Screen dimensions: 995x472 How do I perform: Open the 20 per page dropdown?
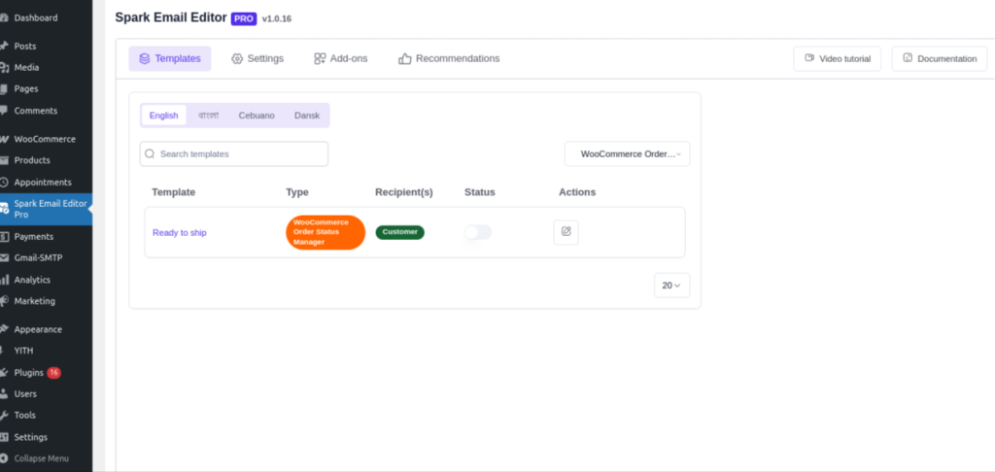coord(671,286)
